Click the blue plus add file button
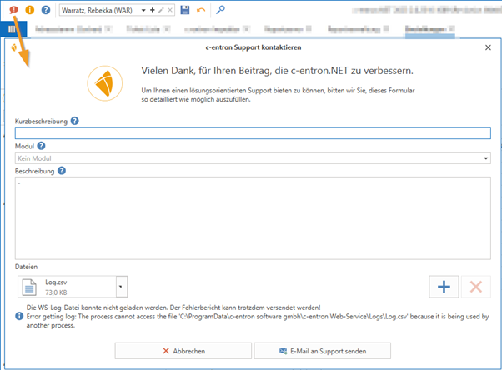The width and height of the screenshot is (502, 370). (x=444, y=287)
